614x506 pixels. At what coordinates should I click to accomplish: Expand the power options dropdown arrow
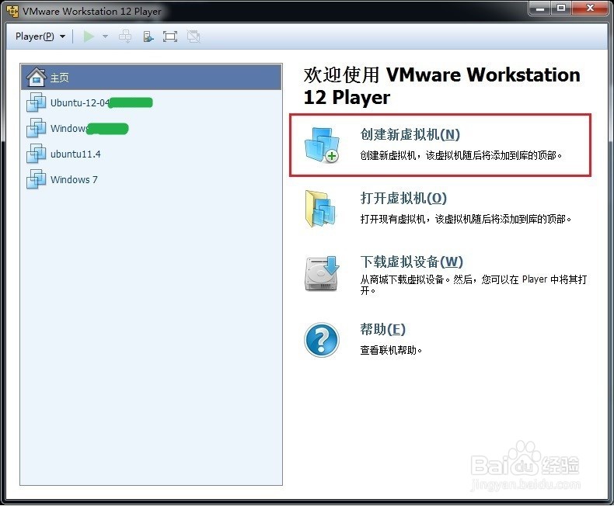pos(105,36)
